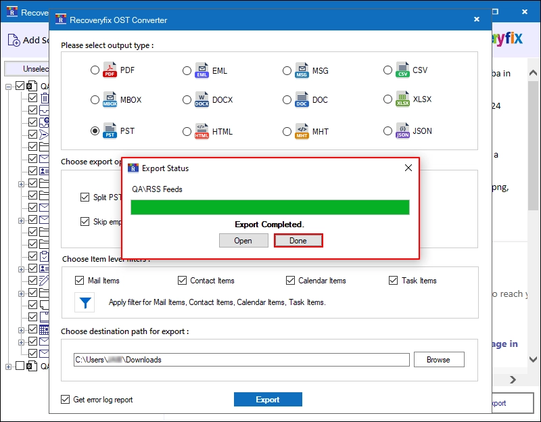The width and height of the screenshot is (541, 422).
Task: Collapse the top QA tree node
Action: pos(8,87)
